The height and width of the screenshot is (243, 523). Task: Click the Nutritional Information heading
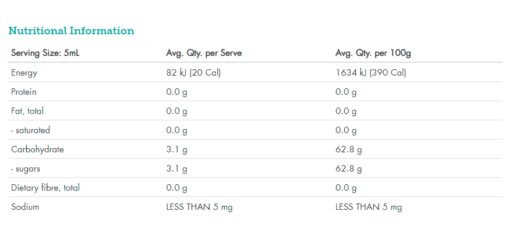(x=71, y=31)
